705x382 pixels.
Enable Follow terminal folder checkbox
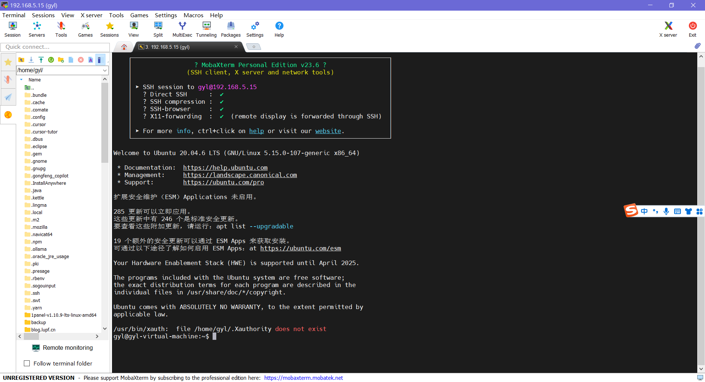pos(27,363)
